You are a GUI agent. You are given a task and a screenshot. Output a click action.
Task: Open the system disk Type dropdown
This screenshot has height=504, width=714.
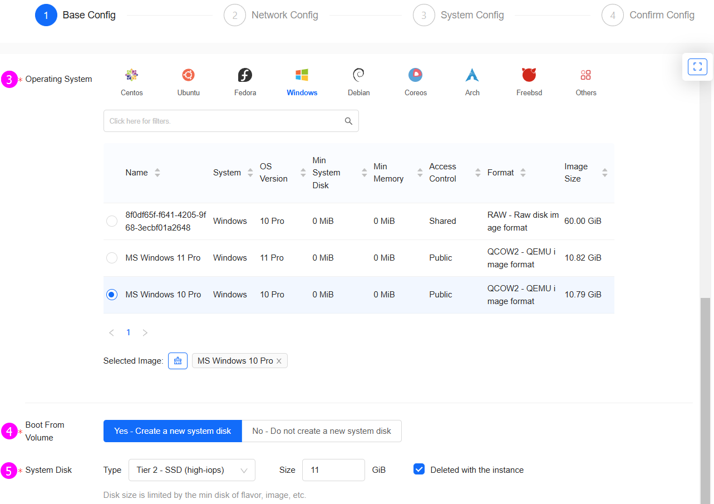[191, 470]
